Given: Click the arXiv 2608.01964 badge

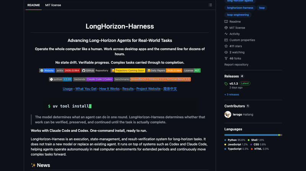Looking at the screenshot, I should (68, 70).
